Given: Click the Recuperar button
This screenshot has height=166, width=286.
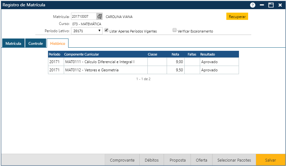Looking at the screenshot, I should pyautogui.click(x=237, y=17).
